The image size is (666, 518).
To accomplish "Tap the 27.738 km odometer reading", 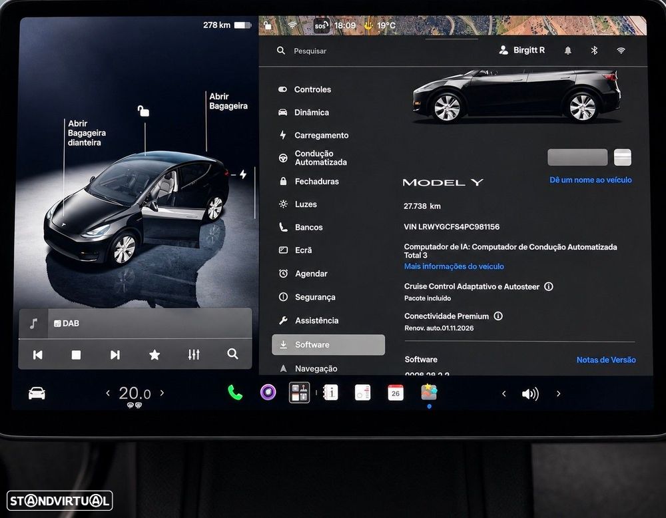I will [x=422, y=206].
